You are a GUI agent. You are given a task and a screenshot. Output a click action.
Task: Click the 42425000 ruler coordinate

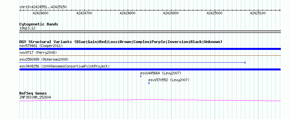(214, 13)
